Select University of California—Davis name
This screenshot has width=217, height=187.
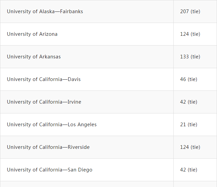click(x=44, y=79)
